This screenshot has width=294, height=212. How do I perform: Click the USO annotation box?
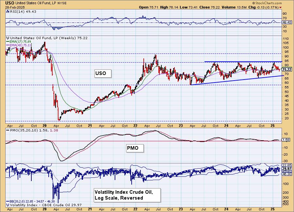pyautogui.click(x=103, y=73)
